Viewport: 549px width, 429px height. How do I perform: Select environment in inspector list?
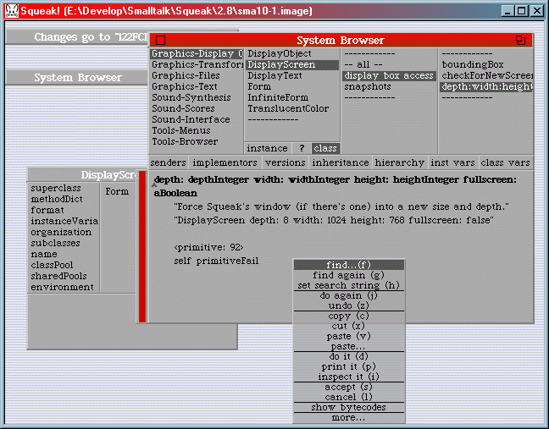(x=64, y=287)
